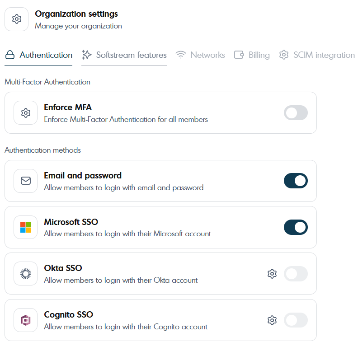Click the Microsoft SSO logo icon
Screen dimensions: 358x351
pos(26,227)
